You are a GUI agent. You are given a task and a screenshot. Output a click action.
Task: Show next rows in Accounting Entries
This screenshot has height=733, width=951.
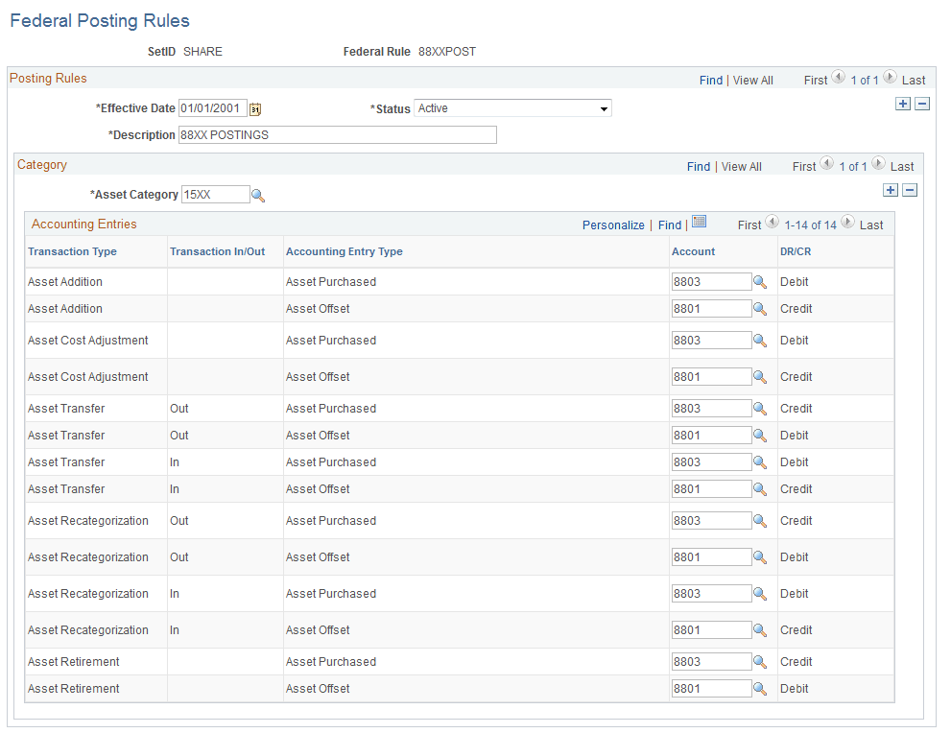tap(848, 222)
